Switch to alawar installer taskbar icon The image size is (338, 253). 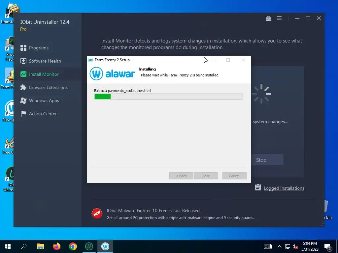105,246
